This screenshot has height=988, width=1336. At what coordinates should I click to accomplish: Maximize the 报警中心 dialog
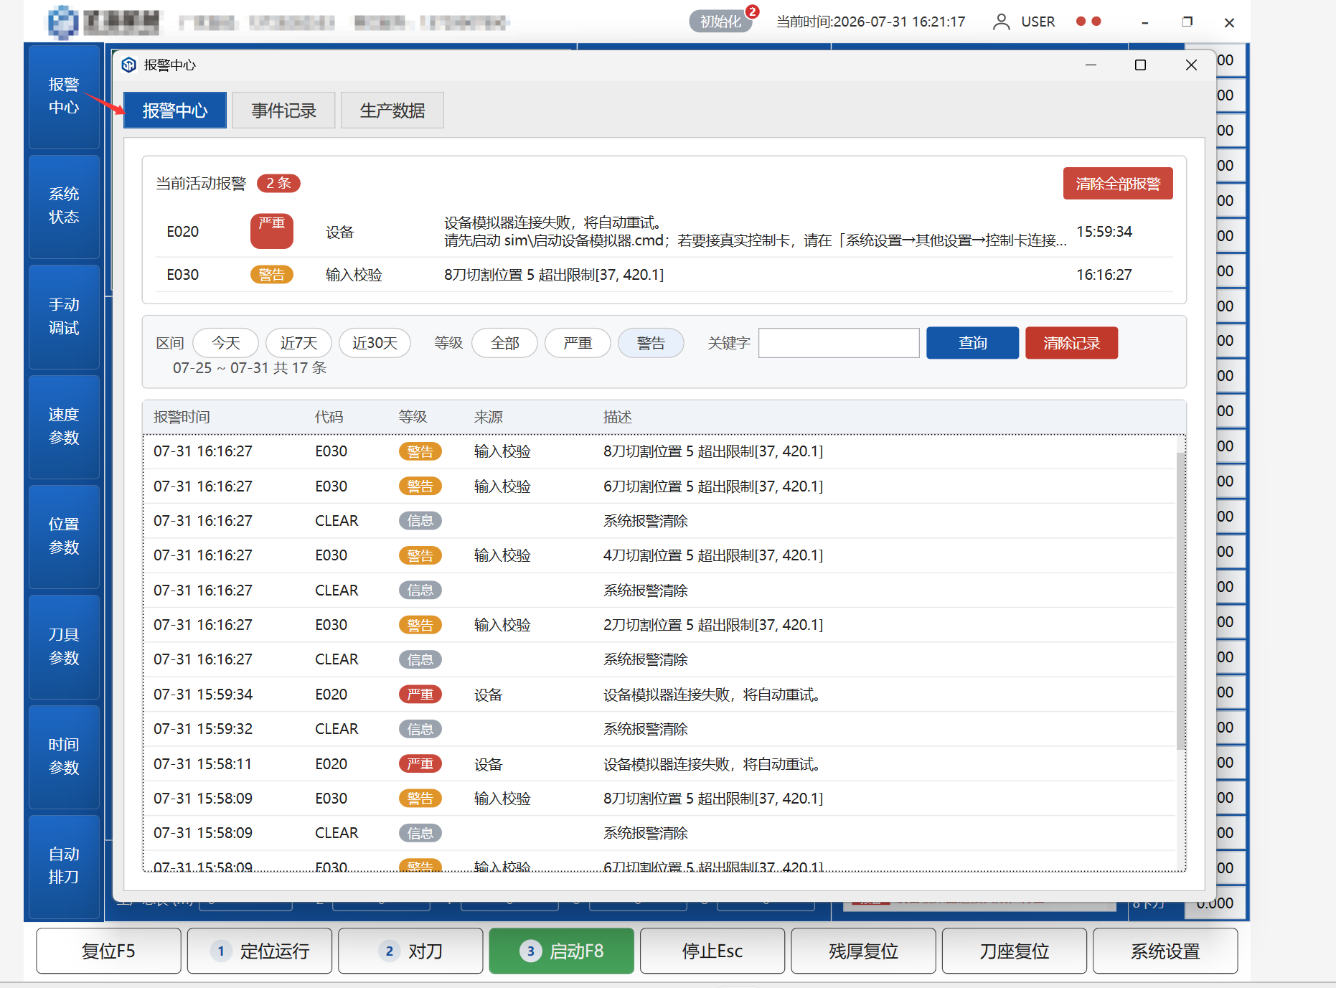pyautogui.click(x=1140, y=65)
